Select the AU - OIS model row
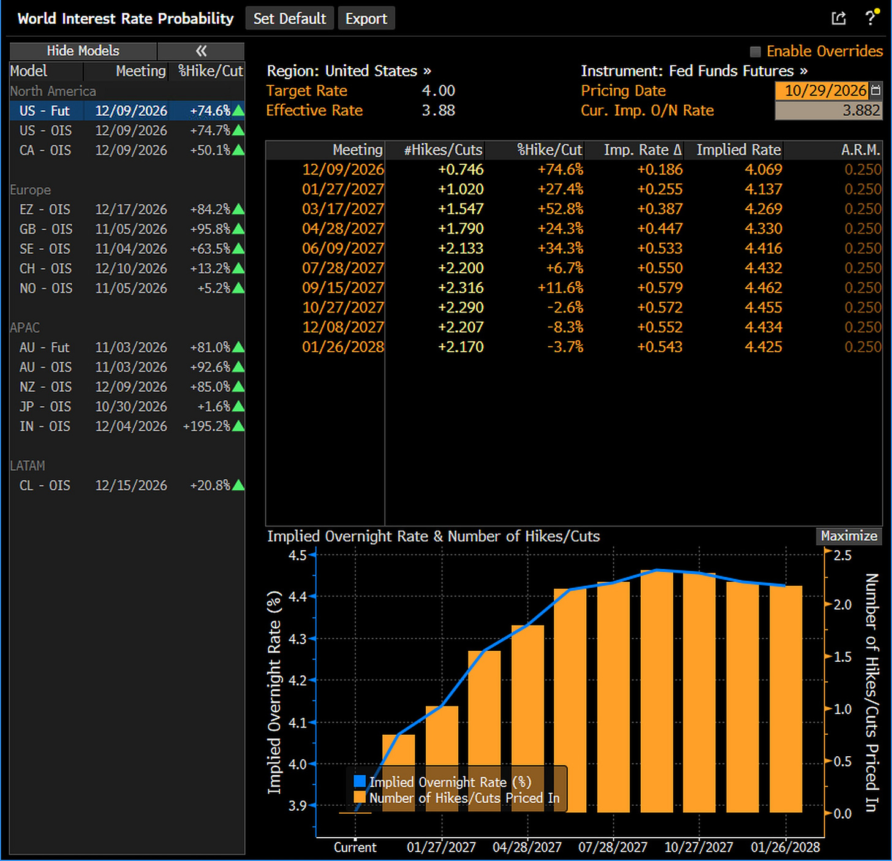The image size is (892, 861). coord(127,367)
